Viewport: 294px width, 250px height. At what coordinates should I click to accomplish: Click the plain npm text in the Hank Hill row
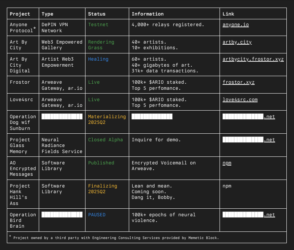click(227, 186)
